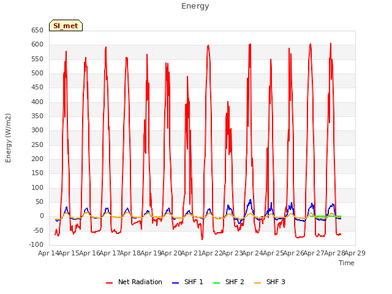The height and width of the screenshot is (294, 392).
Task: Select SHF 3 in the legend
Action: [x=269, y=282]
